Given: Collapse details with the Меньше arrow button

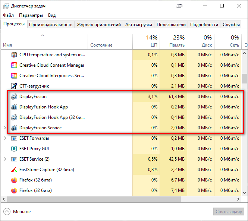Looking at the screenshot, I should click(x=7, y=212).
